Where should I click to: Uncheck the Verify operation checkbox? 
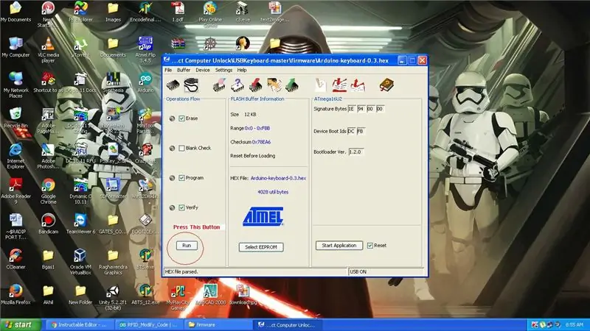[x=181, y=207]
